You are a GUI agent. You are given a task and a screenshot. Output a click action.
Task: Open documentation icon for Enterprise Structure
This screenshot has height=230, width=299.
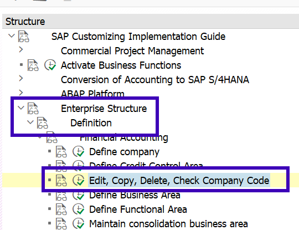coord(33,108)
